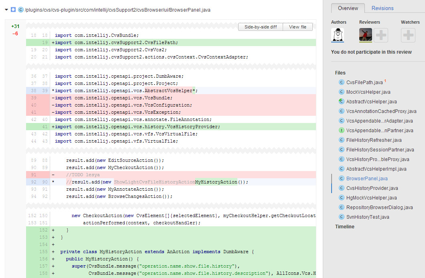This screenshot has height=278, width=425.
Task: Click the AbstractVcsHelper.java class icon
Action: tap(342, 102)
